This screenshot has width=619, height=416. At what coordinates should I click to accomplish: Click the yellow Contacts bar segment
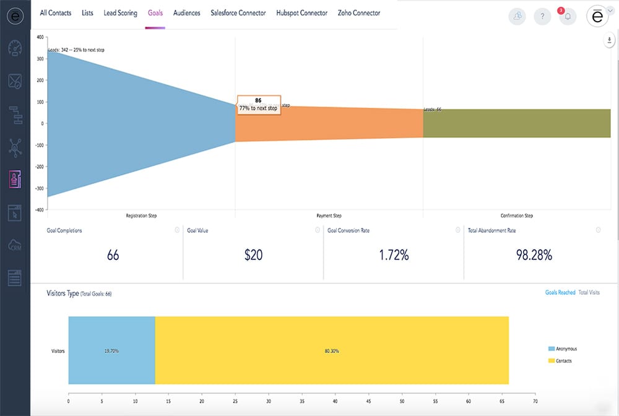(331, 351)
